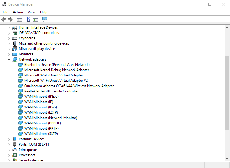This screenshot has width=230, height=168.
Task: Click the scrollbar up arrow
Action: [x=227, y=27]
